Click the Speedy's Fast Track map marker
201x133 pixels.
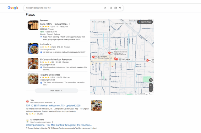tap(130, 23)
